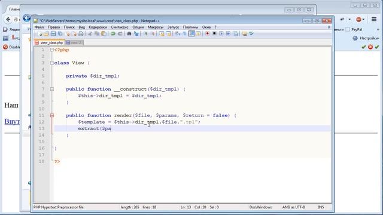Click the $template assignment line
Viewport: 383px width, 215px height.
tap(139, 122)
